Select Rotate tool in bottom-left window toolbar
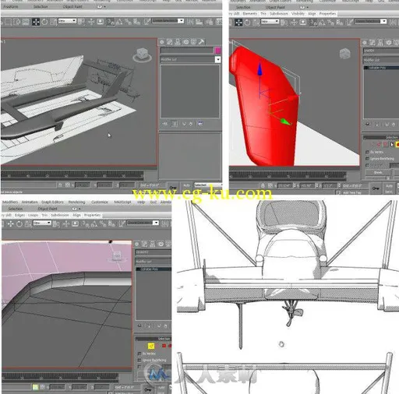 [x=19, y=223]
